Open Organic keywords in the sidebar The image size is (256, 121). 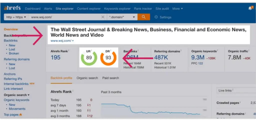(x=16, y=100)
